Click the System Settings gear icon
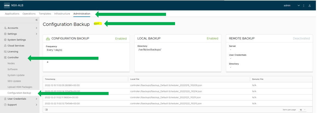The width and height of the screenshot is (317, 113). (x=5, y=40)
